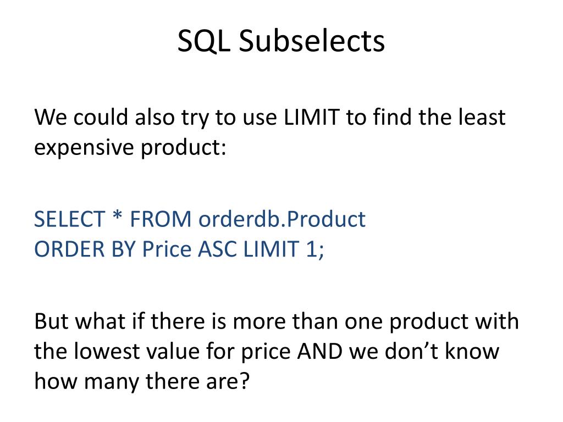Click the "SQL Subselects" slide title
The image size is (563, 422).
(x=281, y=41)
